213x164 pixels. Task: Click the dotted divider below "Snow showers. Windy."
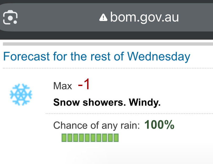(129, 114)
